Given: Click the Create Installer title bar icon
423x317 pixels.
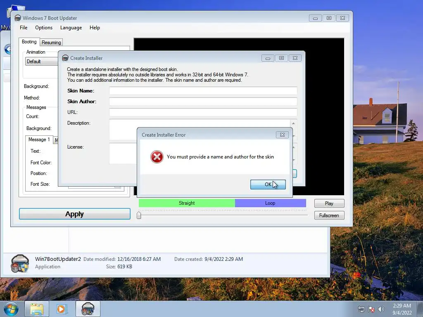Looking at the screenshot, I should tap(65, 58).
